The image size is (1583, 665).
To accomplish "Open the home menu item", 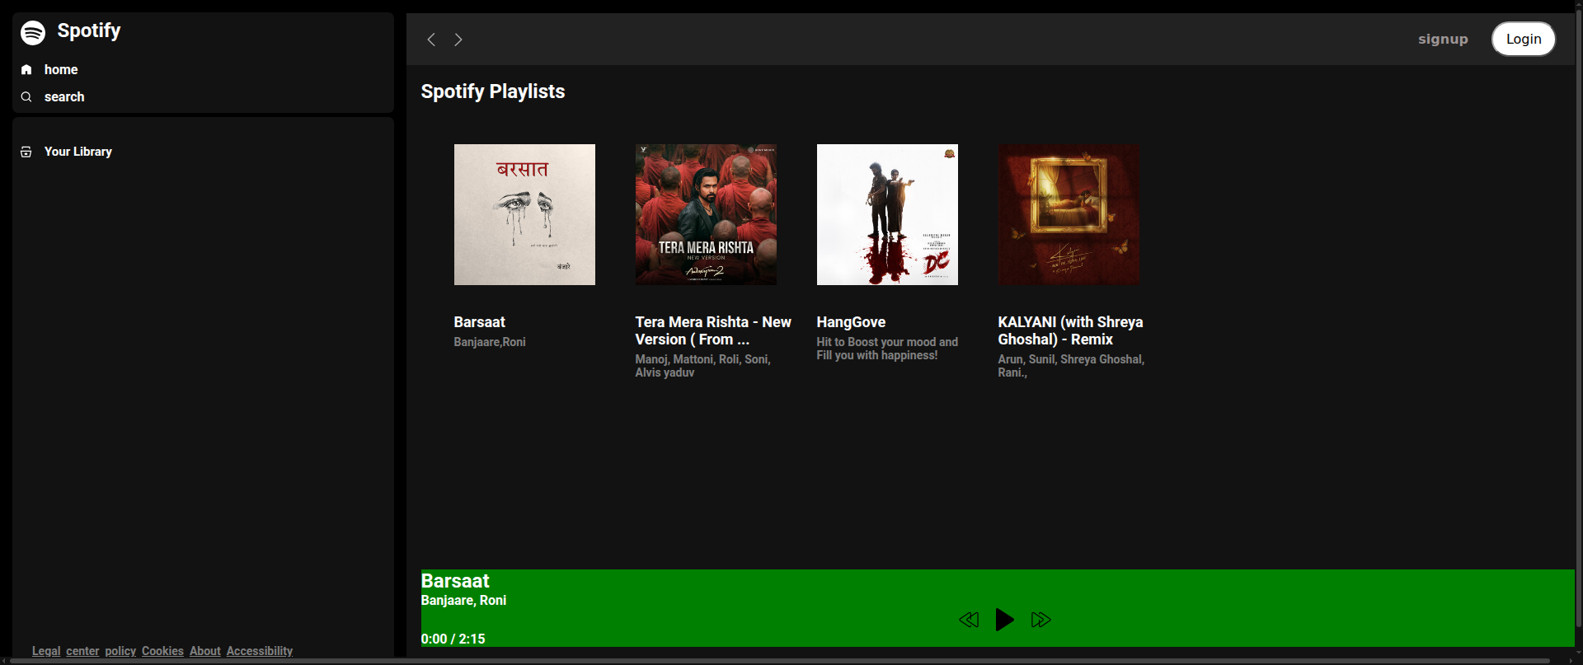I will [x=61, y=70].
